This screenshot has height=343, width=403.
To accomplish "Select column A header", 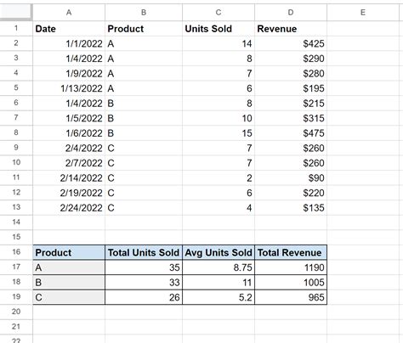I will click(69, 13).
